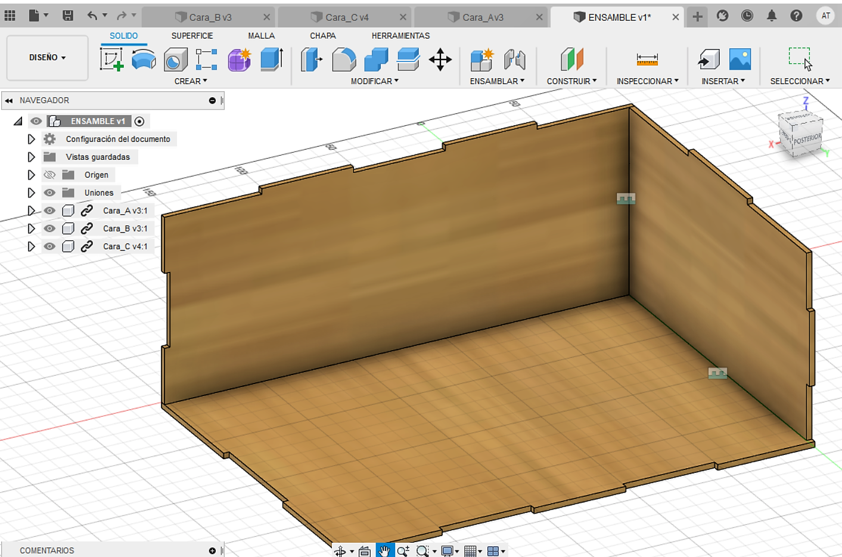842x557 pixels.
Task: Activate the Pan hand tool
Action: (384, 551)
